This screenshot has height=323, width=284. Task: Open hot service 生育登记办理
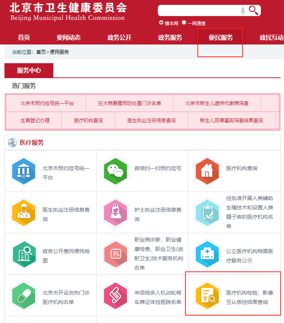(35, 120)
